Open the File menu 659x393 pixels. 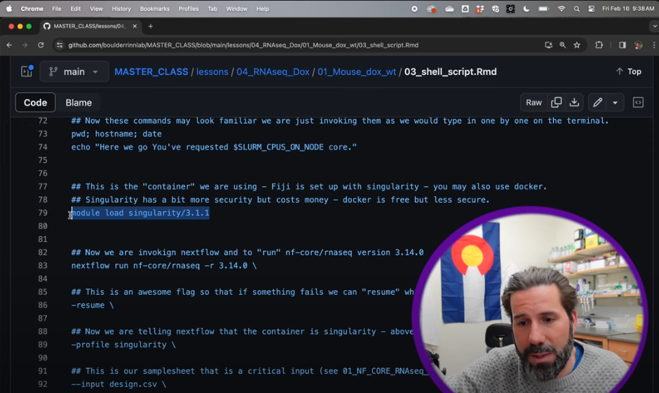(56, 9)
